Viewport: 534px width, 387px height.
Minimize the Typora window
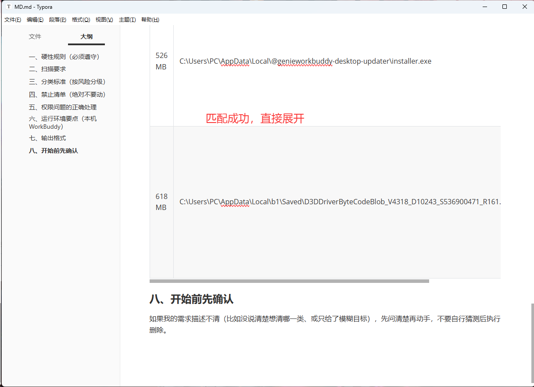pos(484,7)
